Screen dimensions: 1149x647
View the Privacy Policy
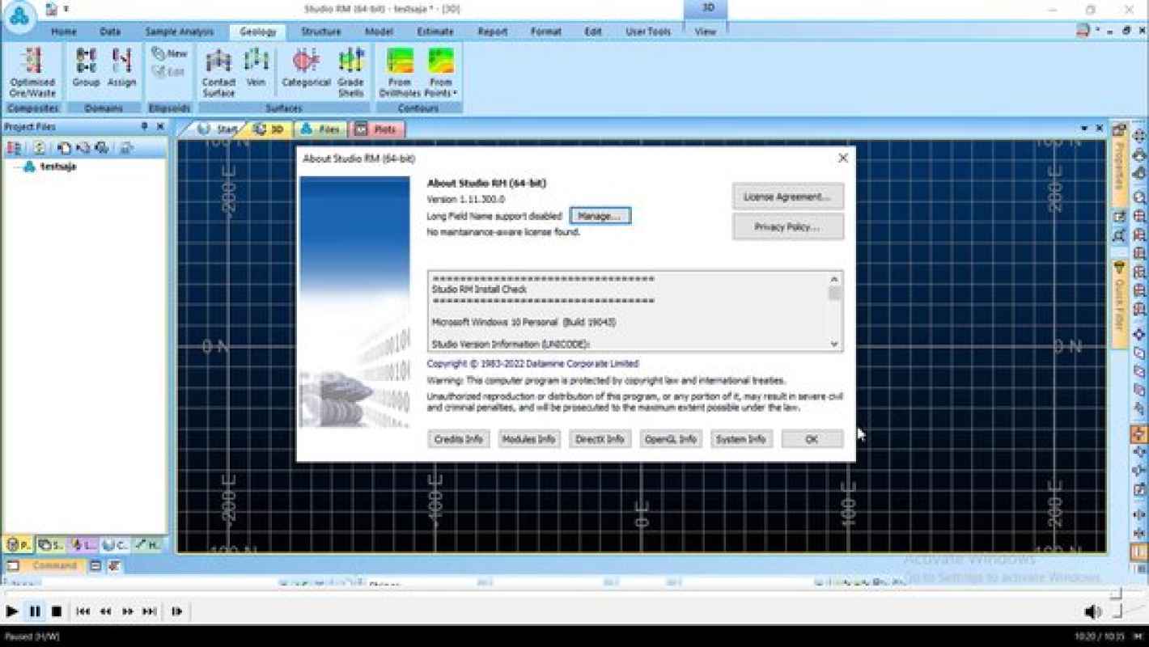[x=787, y=227]
